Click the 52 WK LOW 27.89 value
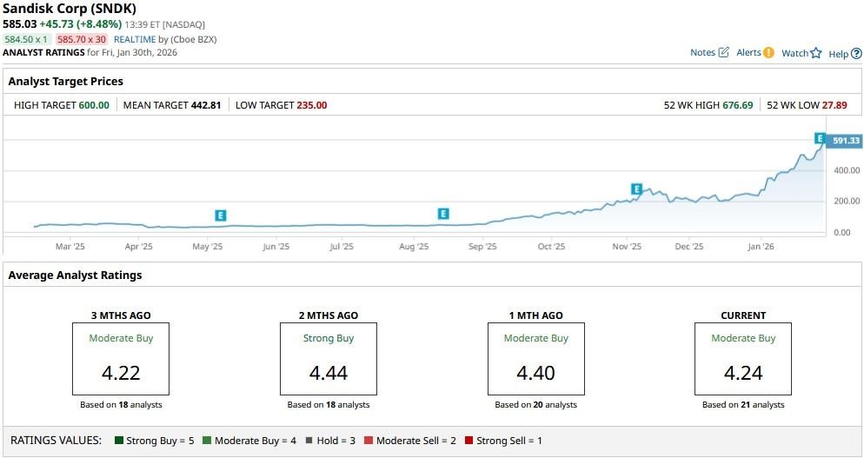Image resolution: width=864 pixels, height=458 pixels. (834, 105)
